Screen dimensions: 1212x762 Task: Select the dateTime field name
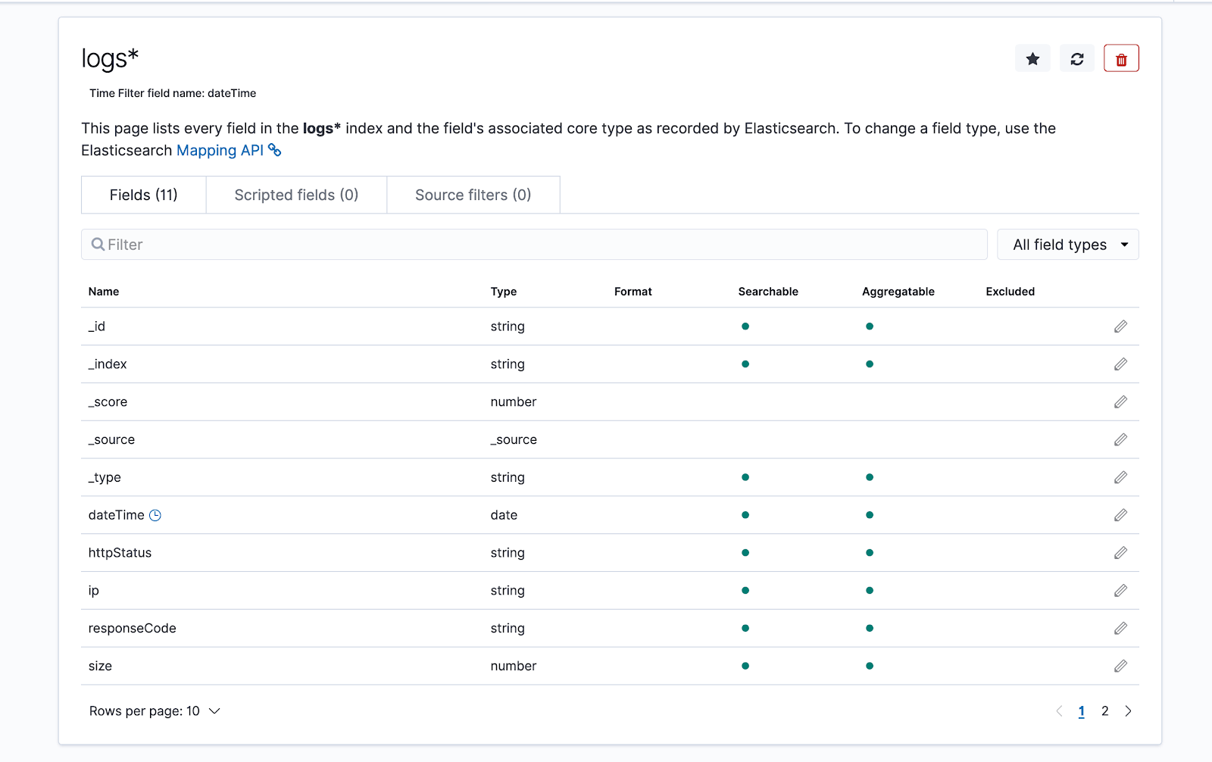click(x=116, y=515)
